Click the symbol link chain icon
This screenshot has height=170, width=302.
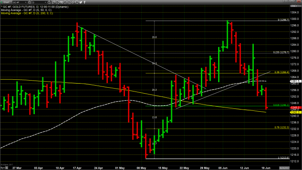pos(73,3)
